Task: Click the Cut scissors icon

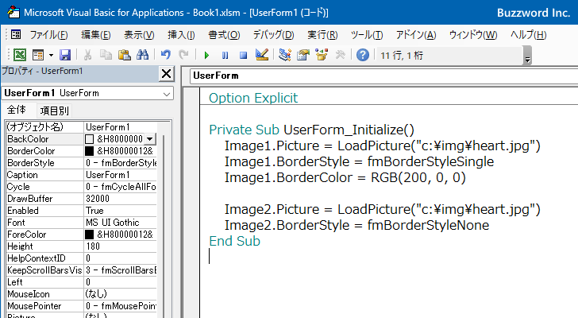Action: pos(87,56)
